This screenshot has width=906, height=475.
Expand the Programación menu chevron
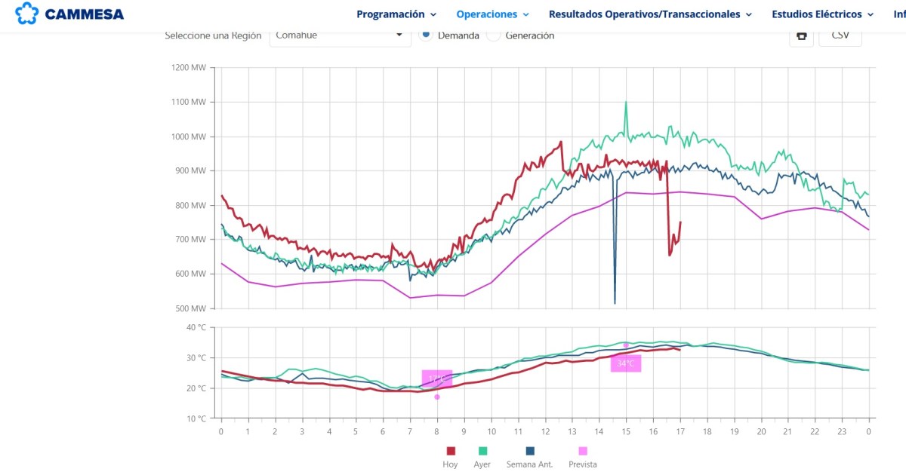433,14
